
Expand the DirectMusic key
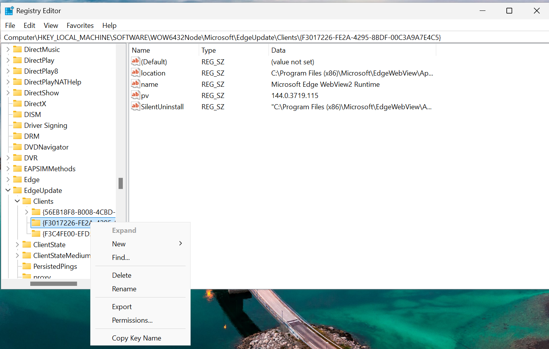tap(8, 49)
